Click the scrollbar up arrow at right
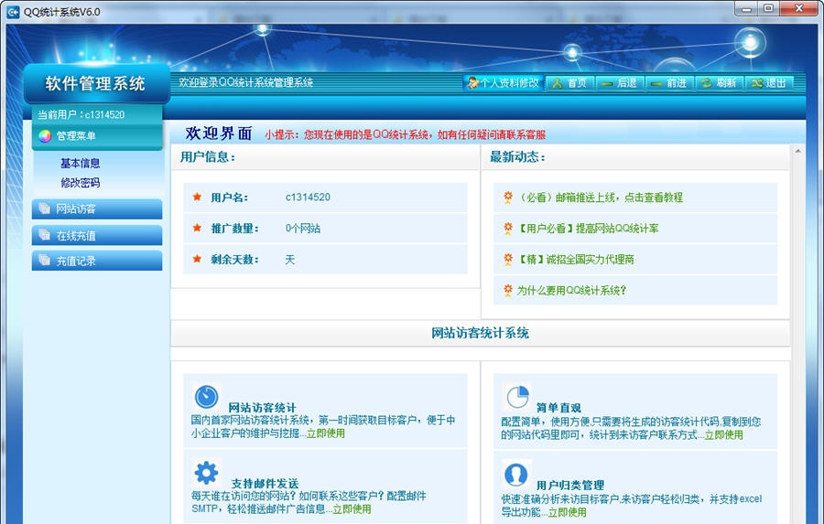This screenshot has width=824, height=524. point(797,151)
